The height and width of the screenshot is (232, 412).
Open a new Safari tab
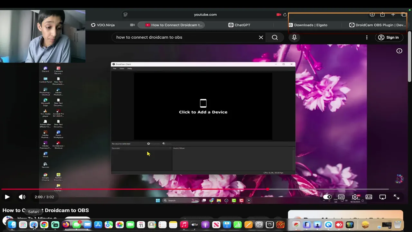(393, 15)
